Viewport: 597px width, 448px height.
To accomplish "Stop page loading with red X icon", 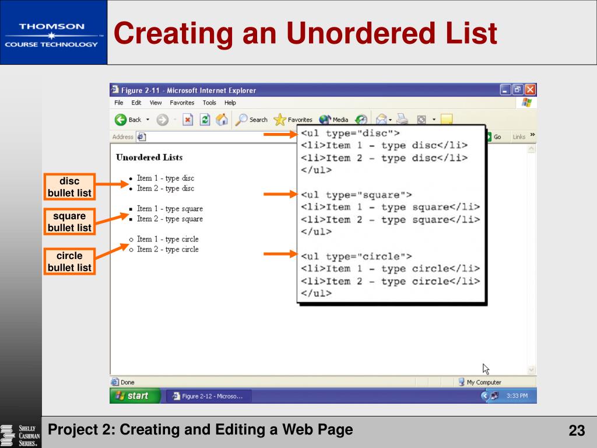I will pos(187,120).
